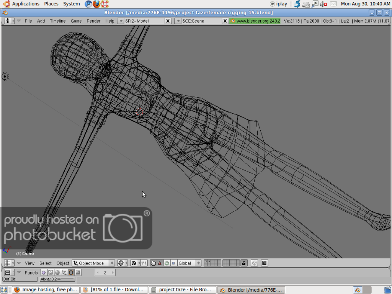392x294 pixels.
Task: Click the Dof Ob field
Action: click(20, 279)
